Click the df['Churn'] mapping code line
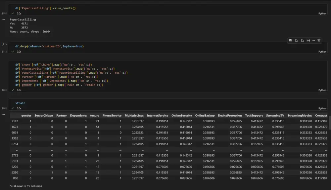The height and width of the screenshot is (190, 331). [53, 65]
